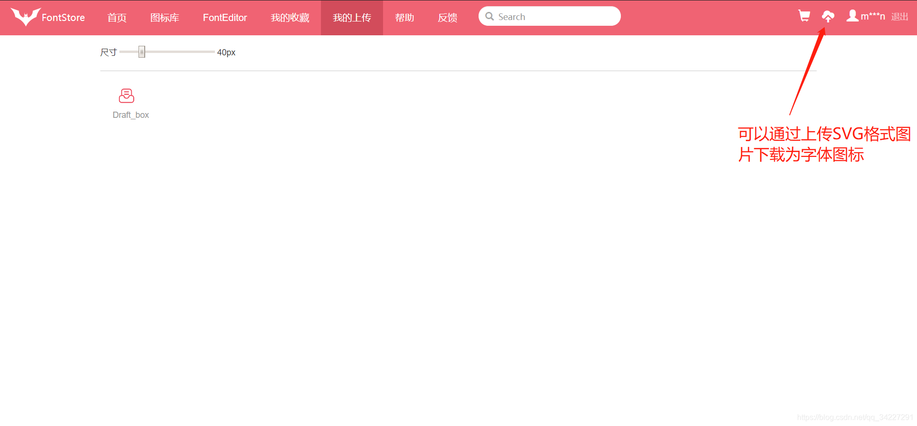
Task: Click the cloud upload icon
Action: click(828, 17)
